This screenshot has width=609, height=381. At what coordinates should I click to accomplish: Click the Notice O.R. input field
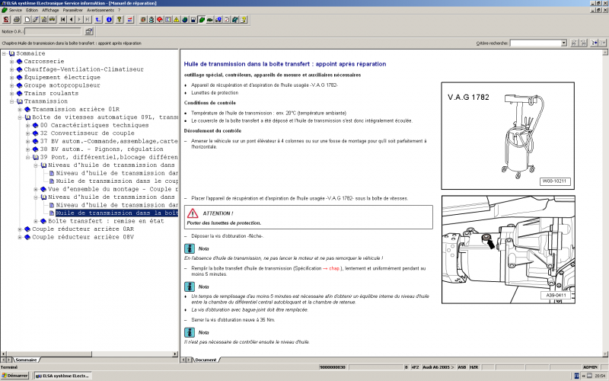pyautogui.click(x=53, y=32)
